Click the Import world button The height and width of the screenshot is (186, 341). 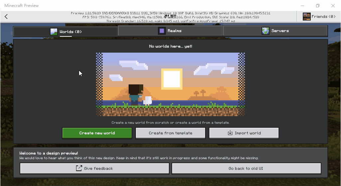pos(244,133)
